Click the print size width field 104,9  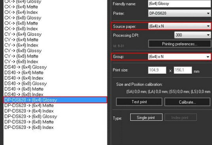[157, 70]
